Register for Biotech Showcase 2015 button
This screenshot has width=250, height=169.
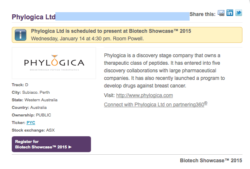[x=51, y=144]
